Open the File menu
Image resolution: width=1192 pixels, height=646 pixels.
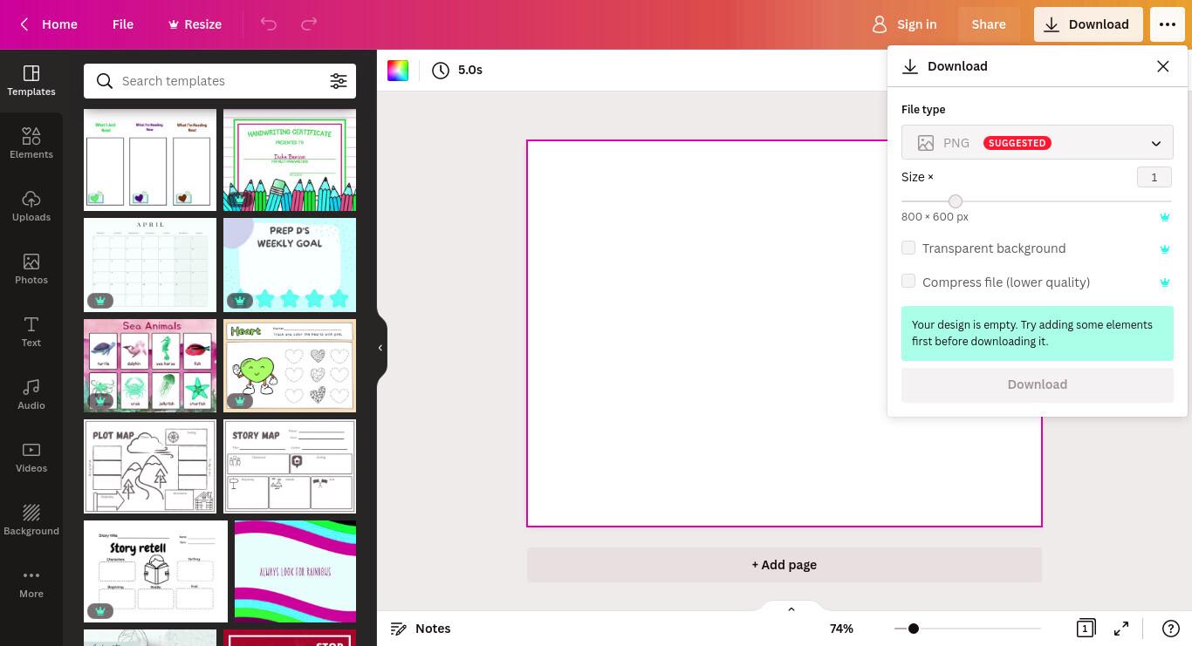[x=123, y=24]
